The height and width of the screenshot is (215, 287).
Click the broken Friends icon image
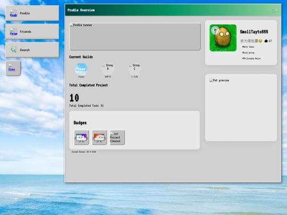point(13,32)
